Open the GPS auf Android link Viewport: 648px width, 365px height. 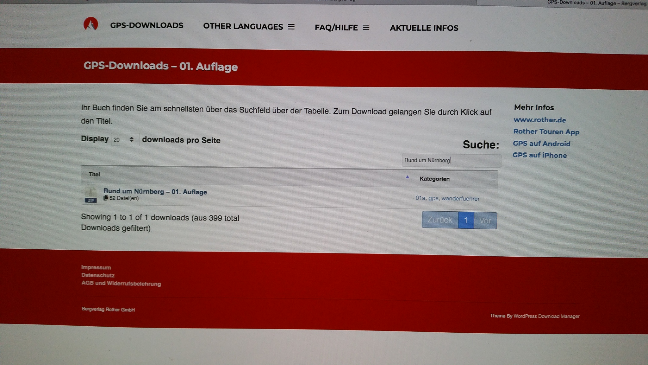click(541, 144)
